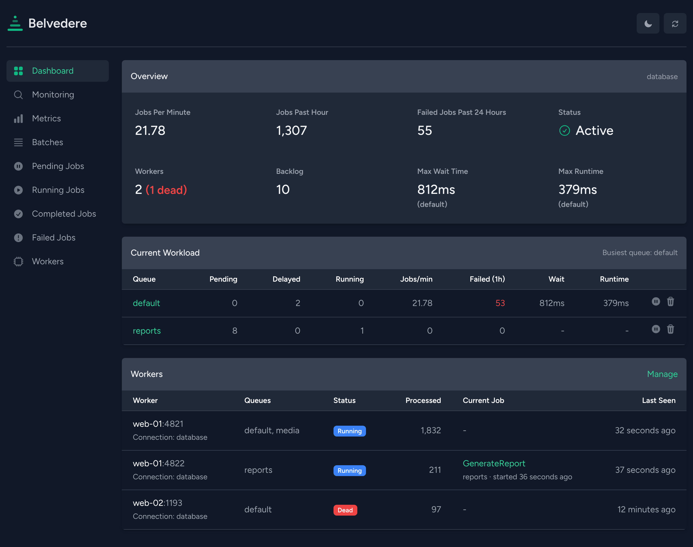Toggle dark mode with the moon button
The width and height of the screenshot is (693, 547).
point(648,23)
